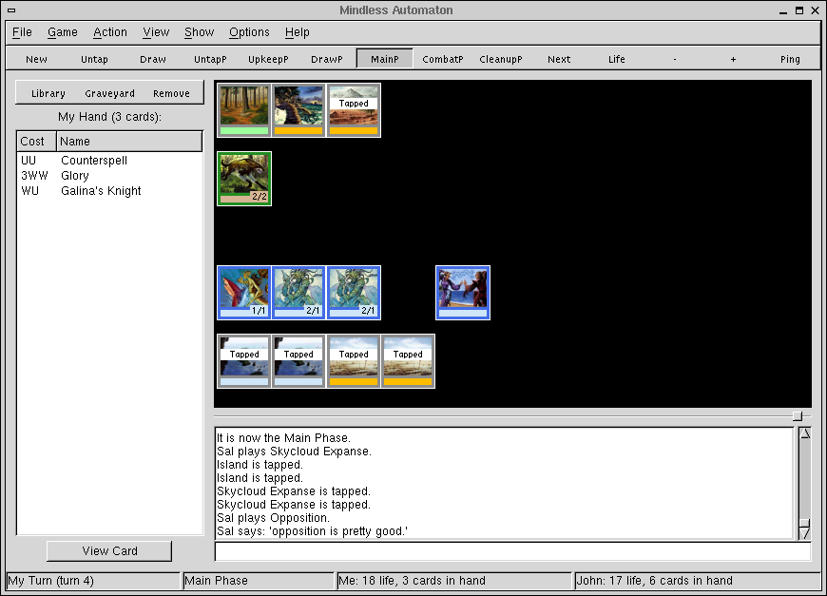Toggle the MainP phase button
Image resolution: width=827 pixels, height=596 pixels.
385,59
